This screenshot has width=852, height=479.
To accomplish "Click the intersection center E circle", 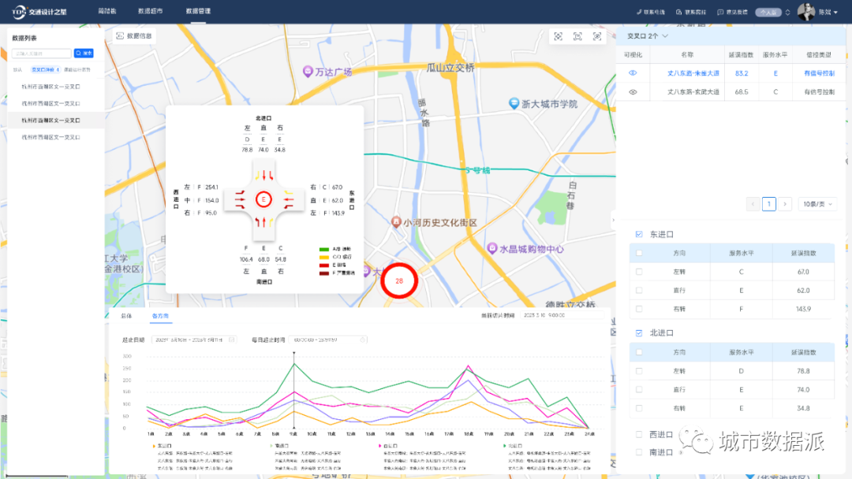I will (x=263, y=199).
